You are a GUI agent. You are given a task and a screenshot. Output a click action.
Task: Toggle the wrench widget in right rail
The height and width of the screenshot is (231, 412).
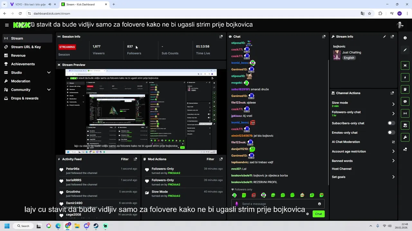click(405, 137)
